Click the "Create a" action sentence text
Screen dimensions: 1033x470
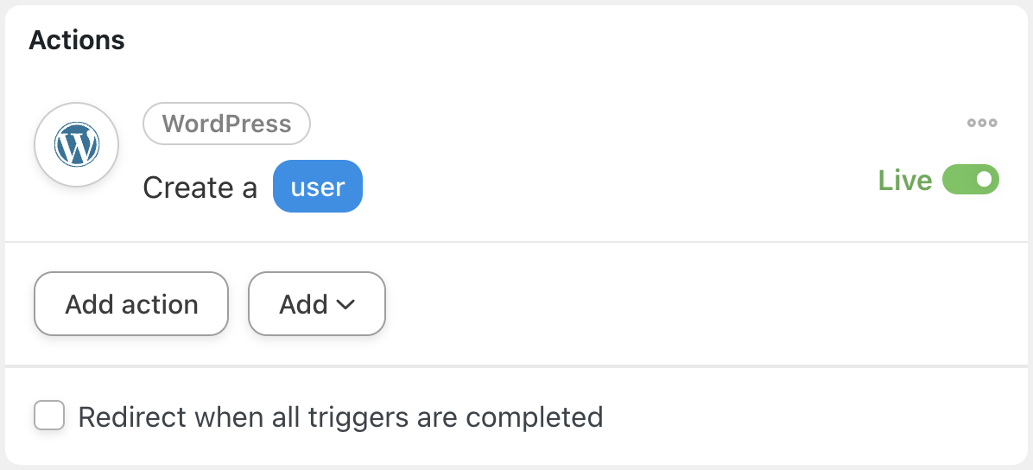coord(200,187)
